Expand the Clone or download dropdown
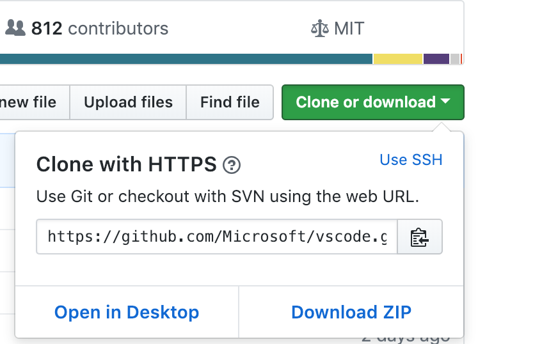This screenshot has height=344, width=558. 373,102
